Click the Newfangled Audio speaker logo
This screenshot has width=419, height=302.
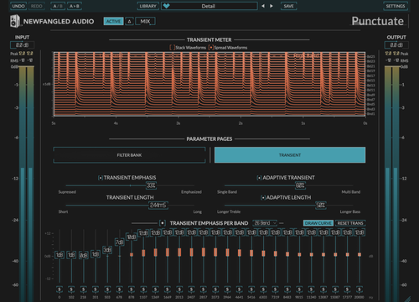point(15,21)
